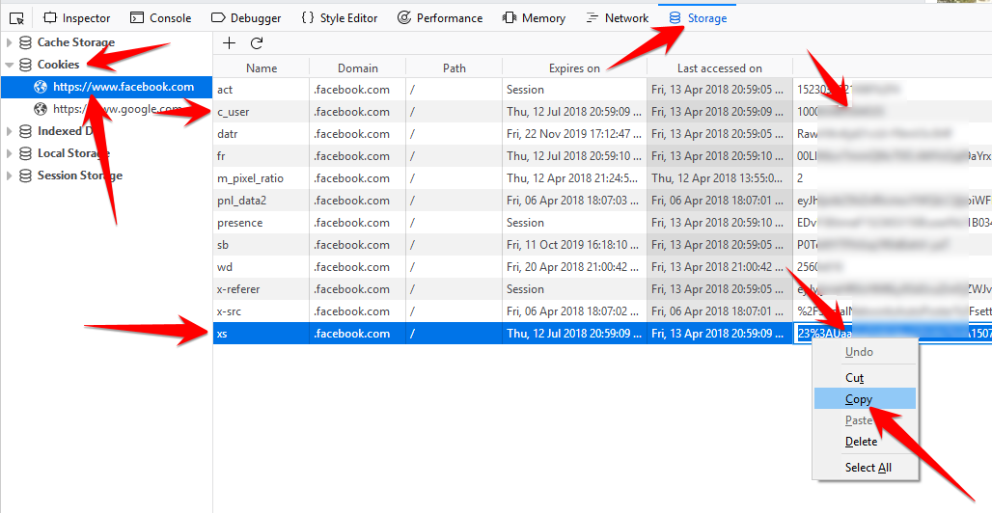Select the x-src cookie name
Screen dimensions: 992x513
[229, 311]
